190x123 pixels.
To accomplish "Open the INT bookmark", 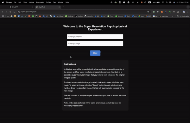I will (103, 16).
